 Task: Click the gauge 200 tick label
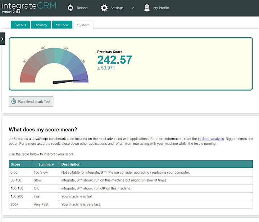(83, 61)
